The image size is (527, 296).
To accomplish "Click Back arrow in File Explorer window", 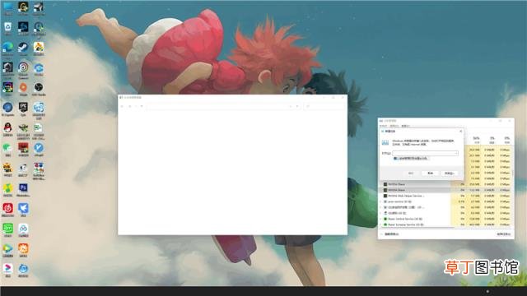I will 122,106.
